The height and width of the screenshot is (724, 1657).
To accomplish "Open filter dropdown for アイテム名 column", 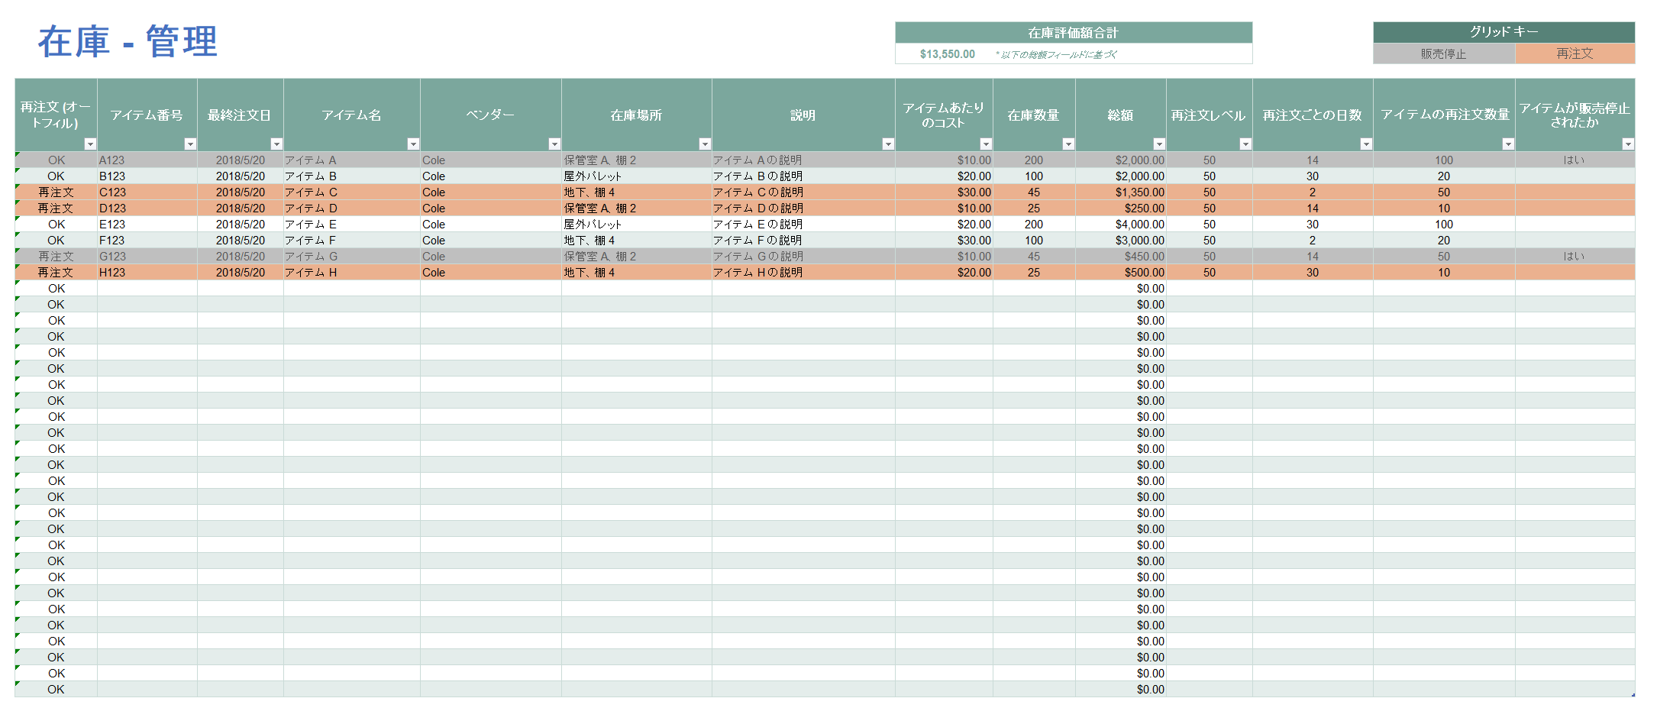I will [413, 144].
